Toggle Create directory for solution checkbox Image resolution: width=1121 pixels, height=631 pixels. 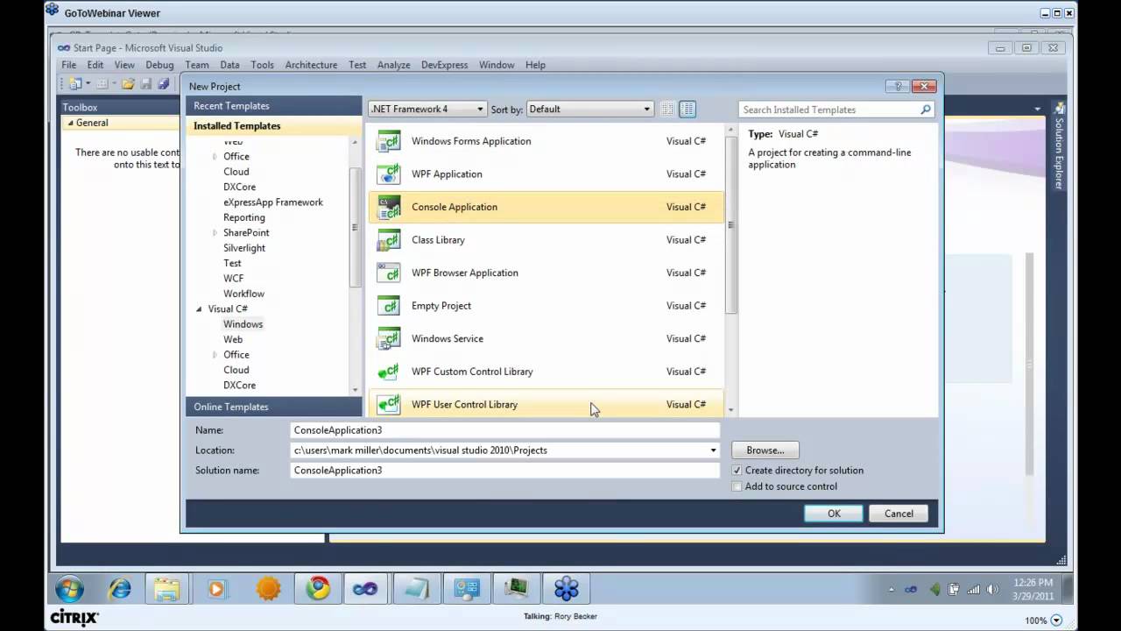tap(737, 471)
